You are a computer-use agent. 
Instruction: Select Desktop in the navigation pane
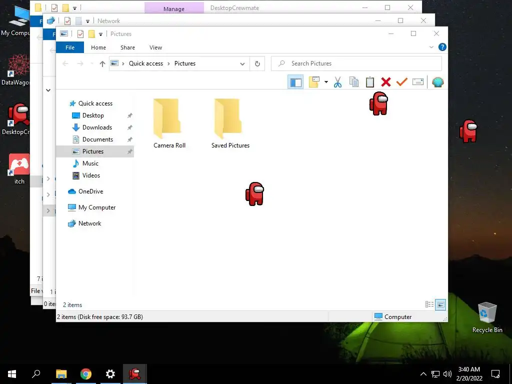tap(93, 115)
